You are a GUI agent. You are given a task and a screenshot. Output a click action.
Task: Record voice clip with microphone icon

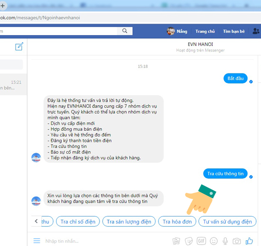click(225, 241)
